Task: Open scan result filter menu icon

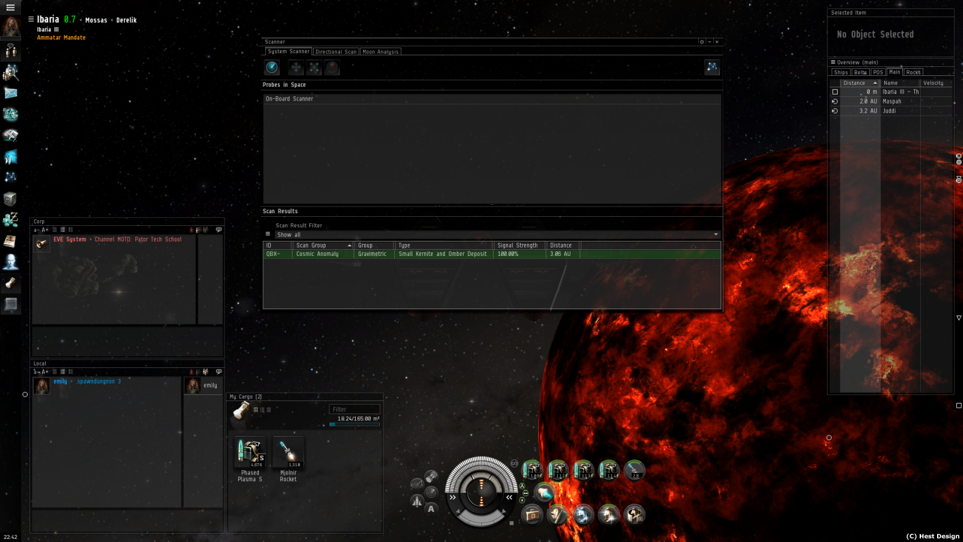Action: (268, 234)
